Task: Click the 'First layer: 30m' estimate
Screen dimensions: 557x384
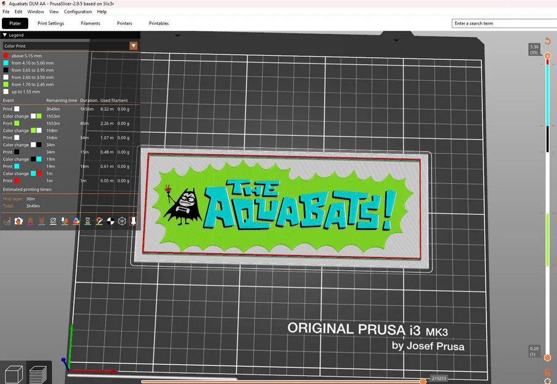Action: pos(19,199)
